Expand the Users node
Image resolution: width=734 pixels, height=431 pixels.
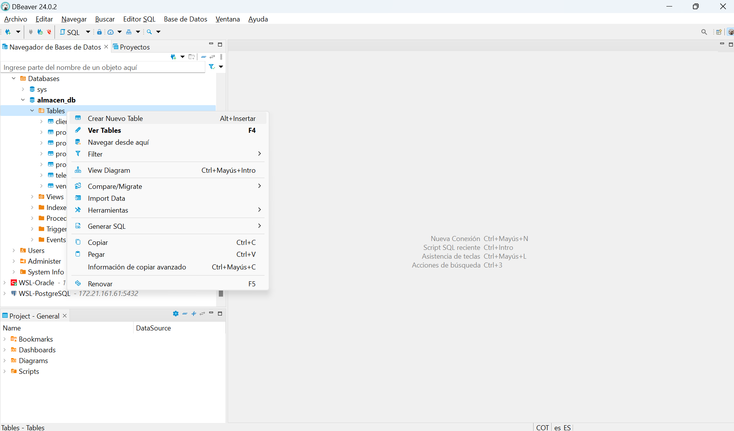coord(14,250)
